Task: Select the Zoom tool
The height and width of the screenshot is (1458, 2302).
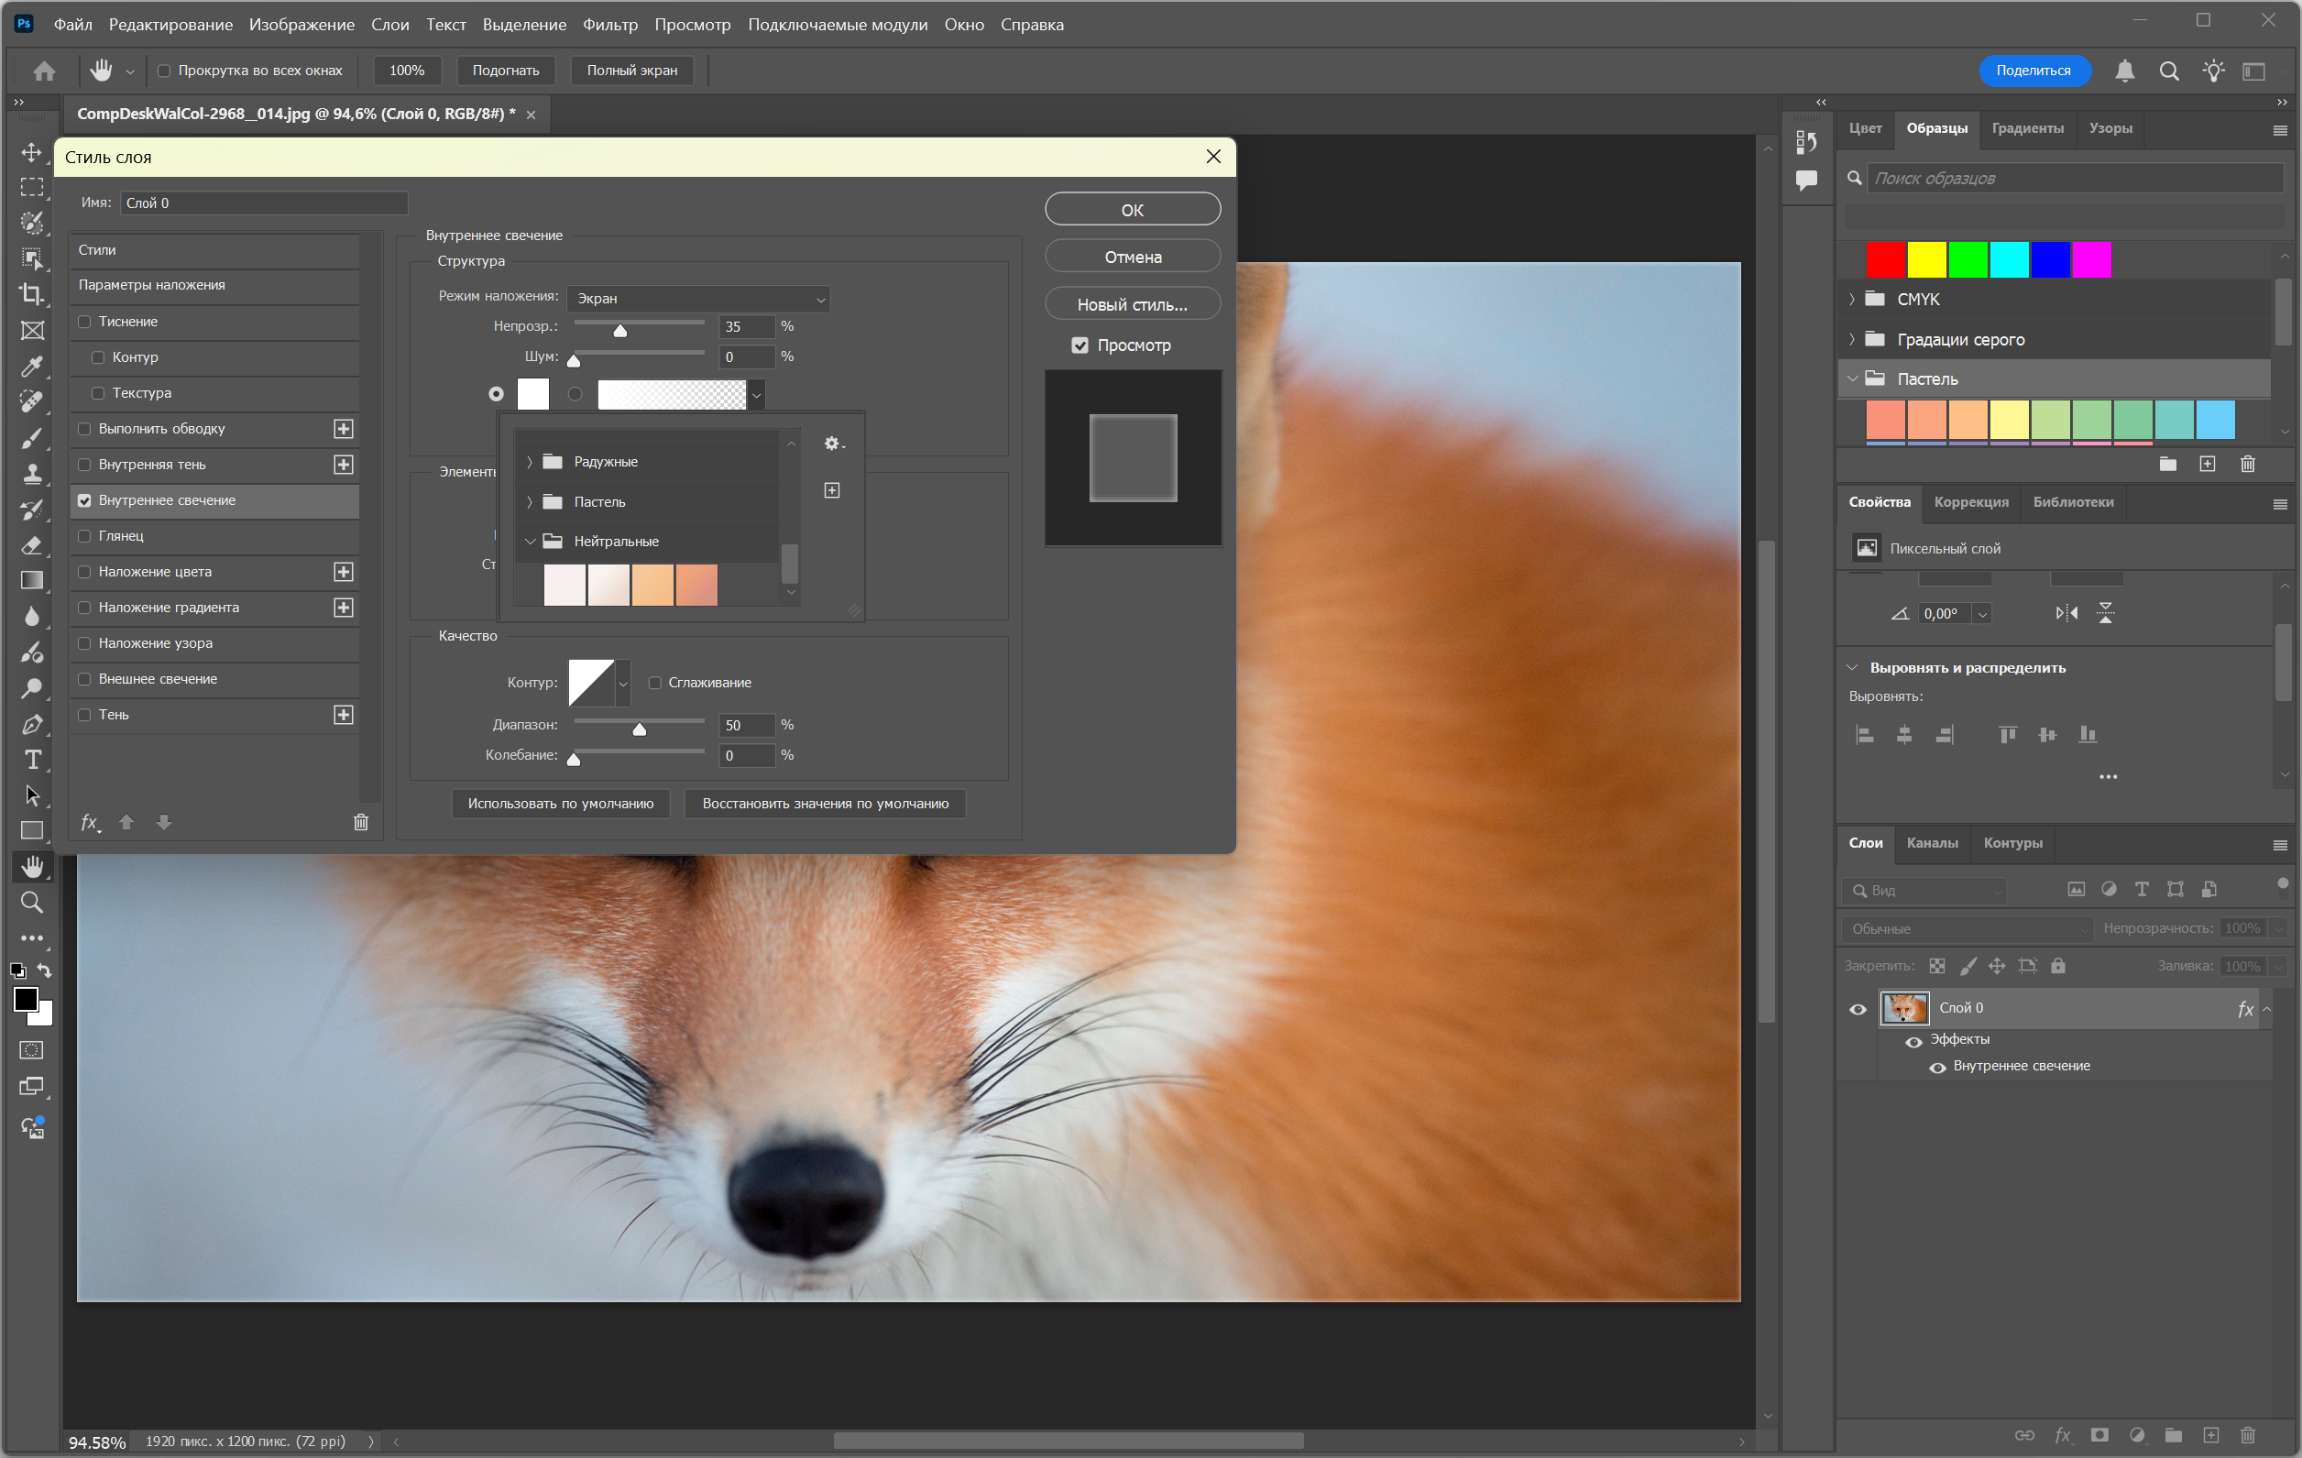Action: tap(31, 902)
